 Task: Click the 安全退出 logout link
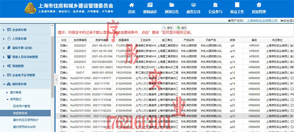[x=287, y=21]
